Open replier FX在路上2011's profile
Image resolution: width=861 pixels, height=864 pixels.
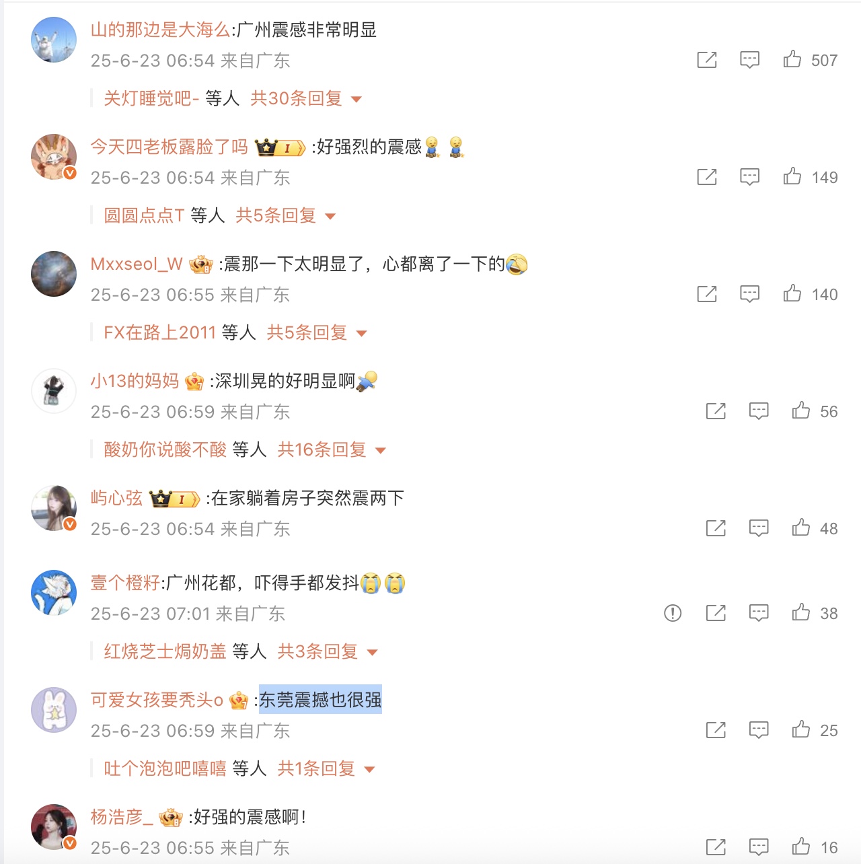pyautogui.click(x=159, y=332)
